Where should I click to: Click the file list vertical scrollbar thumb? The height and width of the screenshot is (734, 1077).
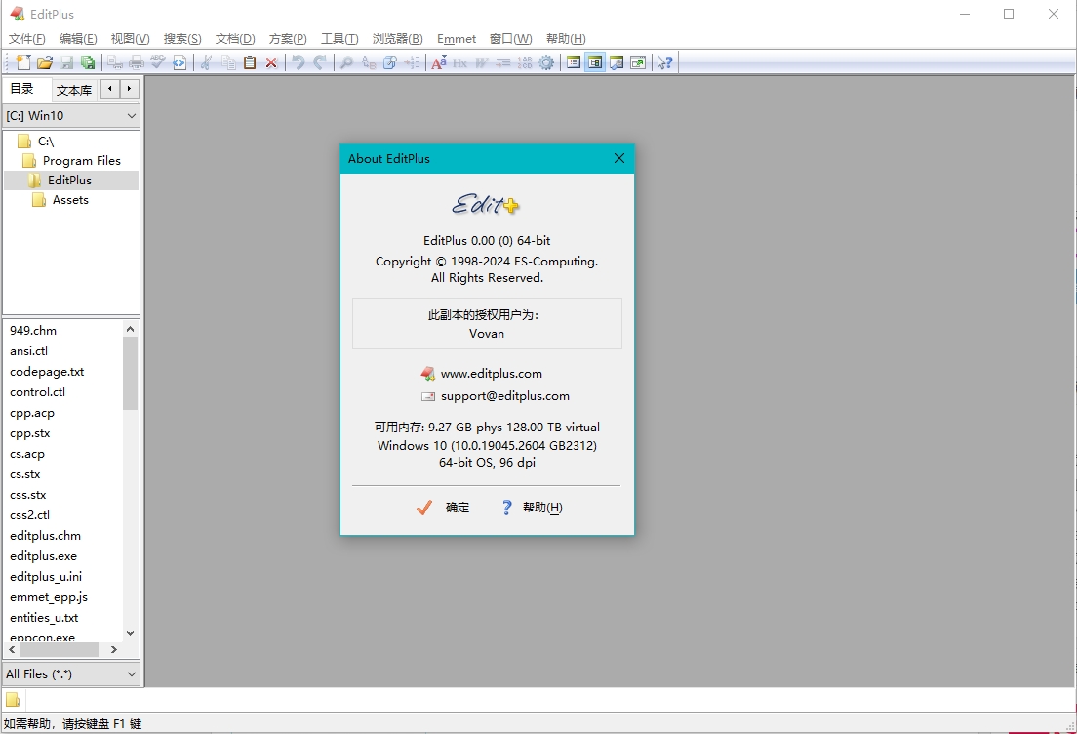[x=131, y=373]
